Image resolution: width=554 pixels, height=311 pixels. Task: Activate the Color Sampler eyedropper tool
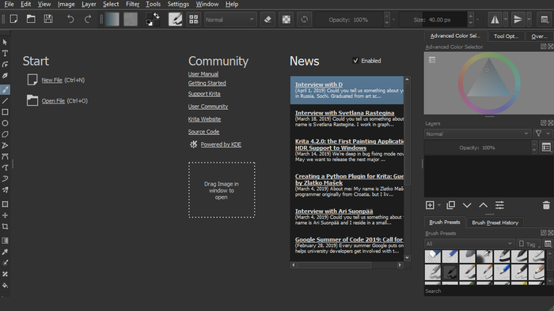(x=5, y=252)
